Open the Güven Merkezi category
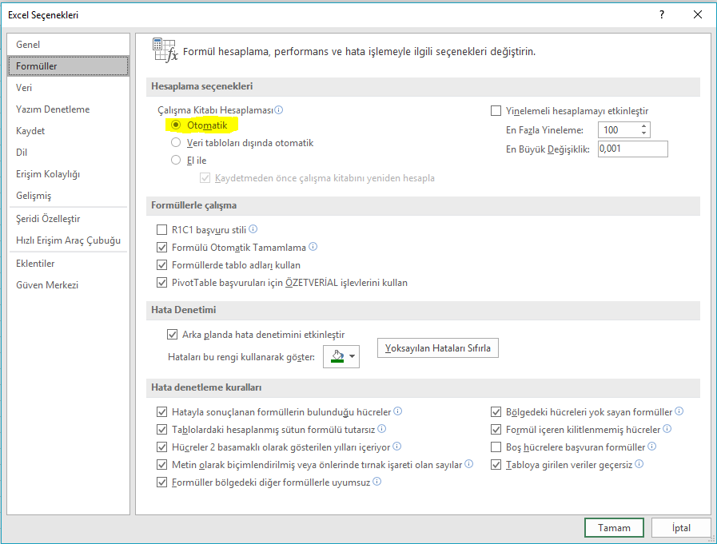The height and width of the screenshot is (544, 717). click(x=68, y=285)
